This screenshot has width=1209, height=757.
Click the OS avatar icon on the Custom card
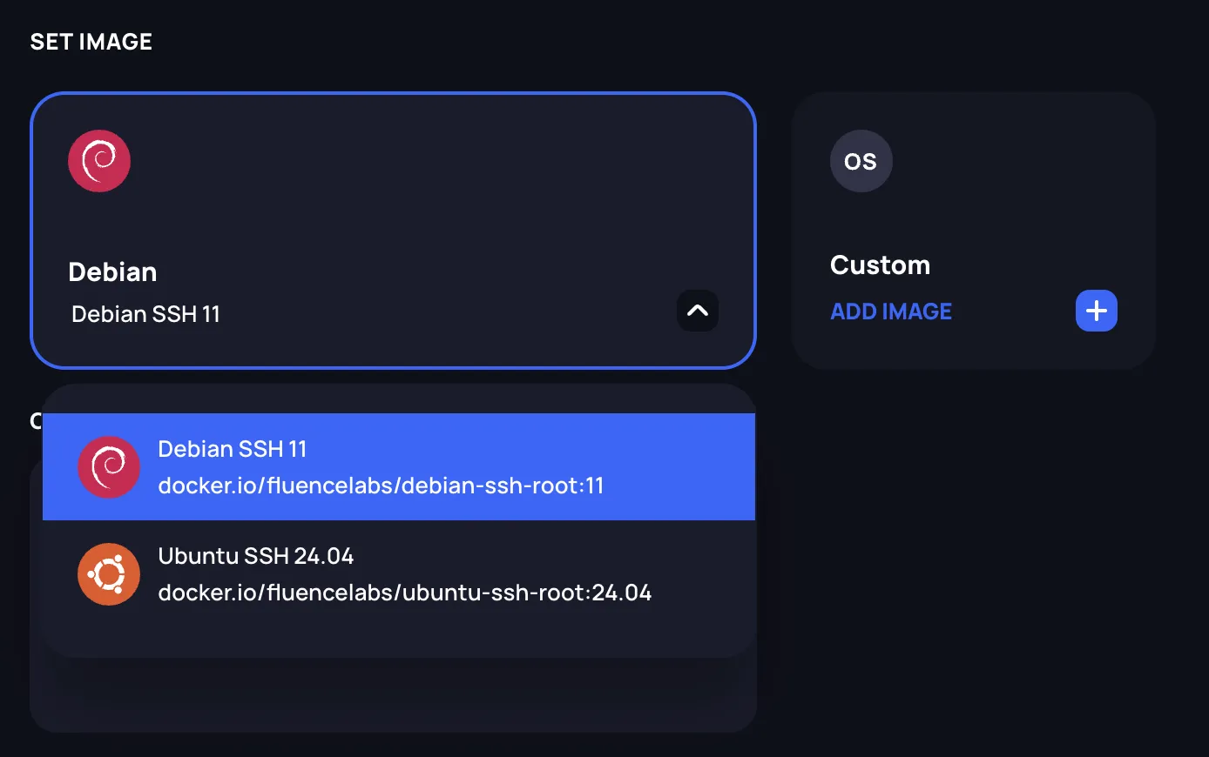point(861,161)
